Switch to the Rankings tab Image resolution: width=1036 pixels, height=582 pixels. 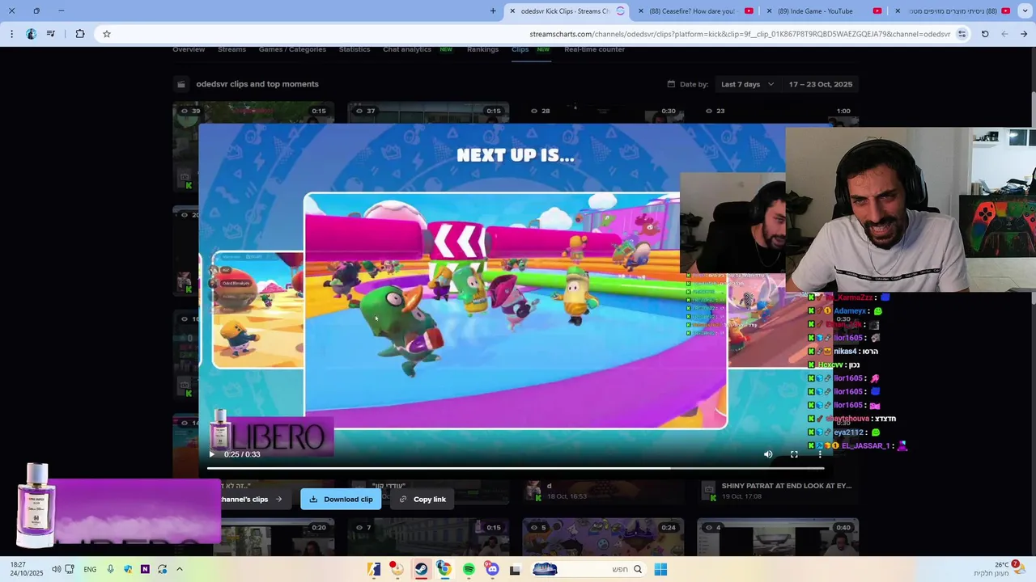pos(482,49)
